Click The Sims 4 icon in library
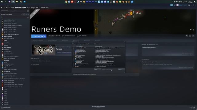Image resolution: width=197 pixels, height=110 pixels. 2,71
